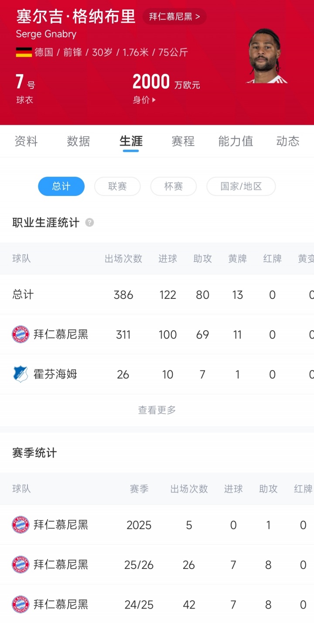Select the 国家/地区 filter pill
This screenshot has width=314, height=623.
[241, 186]
